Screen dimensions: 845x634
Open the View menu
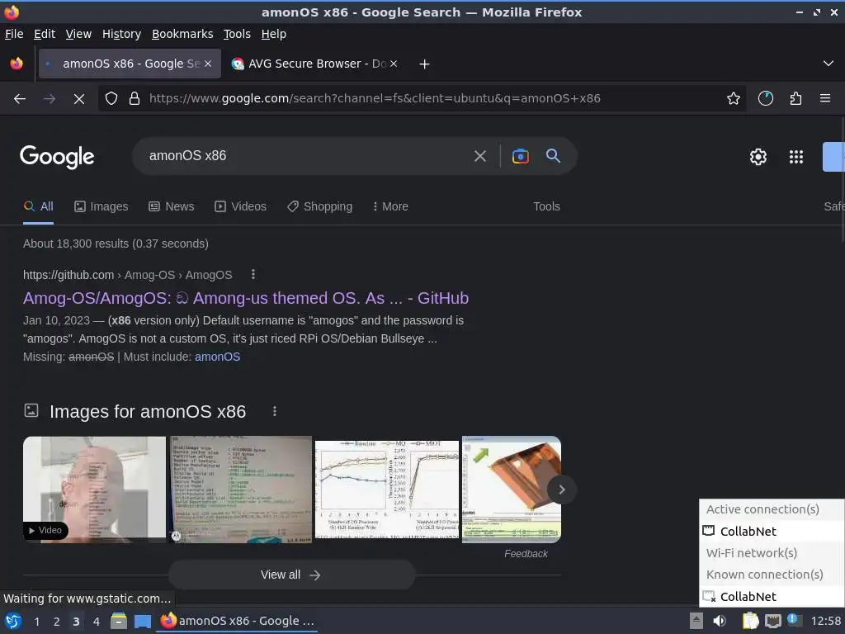[78, 34]
